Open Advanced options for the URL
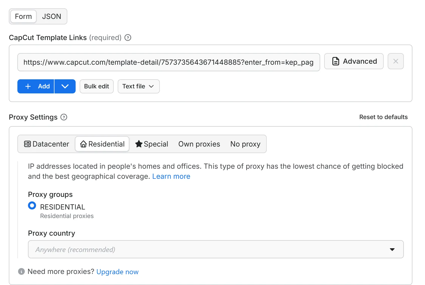The height and width of the screenshot is (285, 425). pos(354,61)
